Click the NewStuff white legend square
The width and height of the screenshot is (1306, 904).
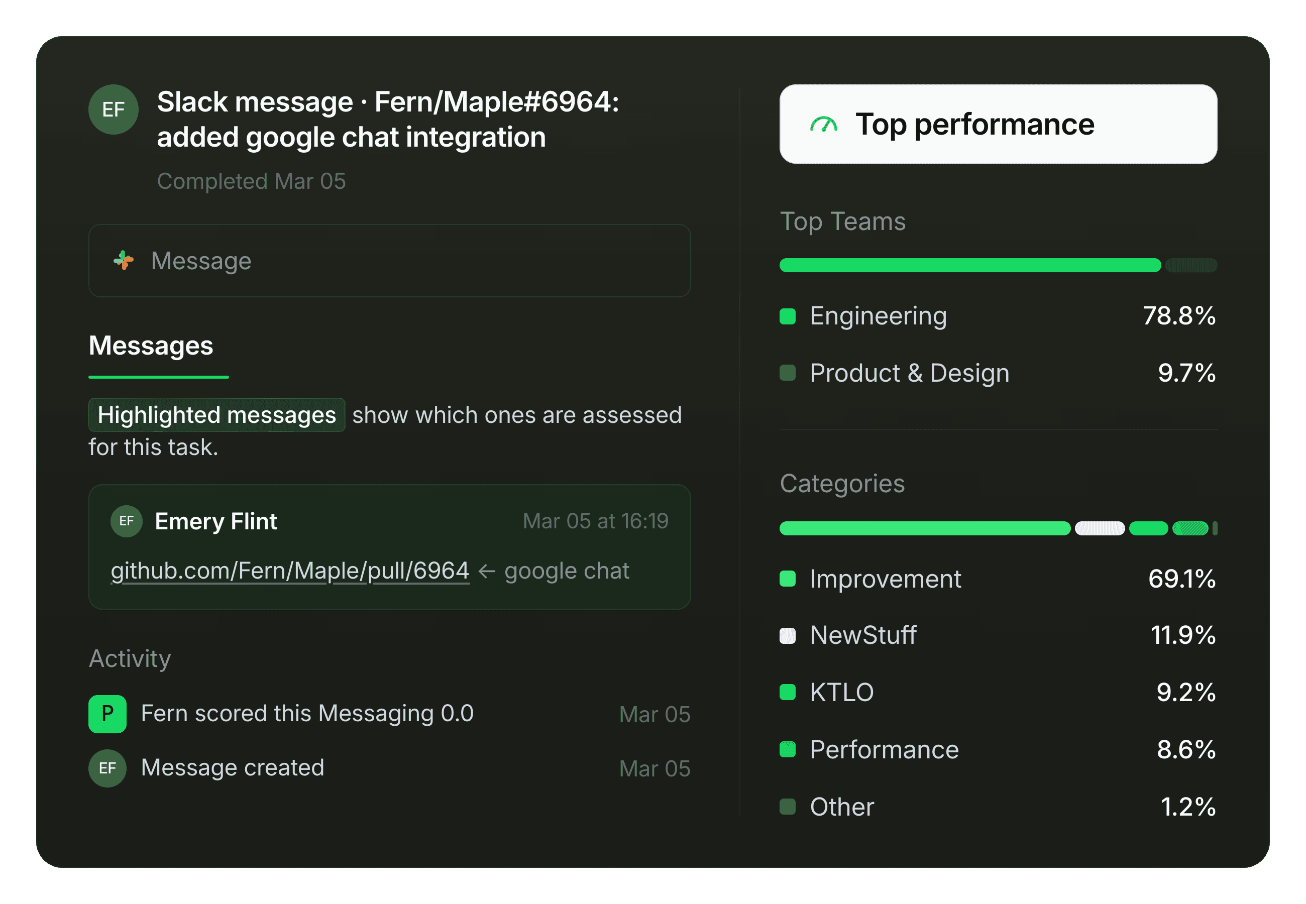788,635
